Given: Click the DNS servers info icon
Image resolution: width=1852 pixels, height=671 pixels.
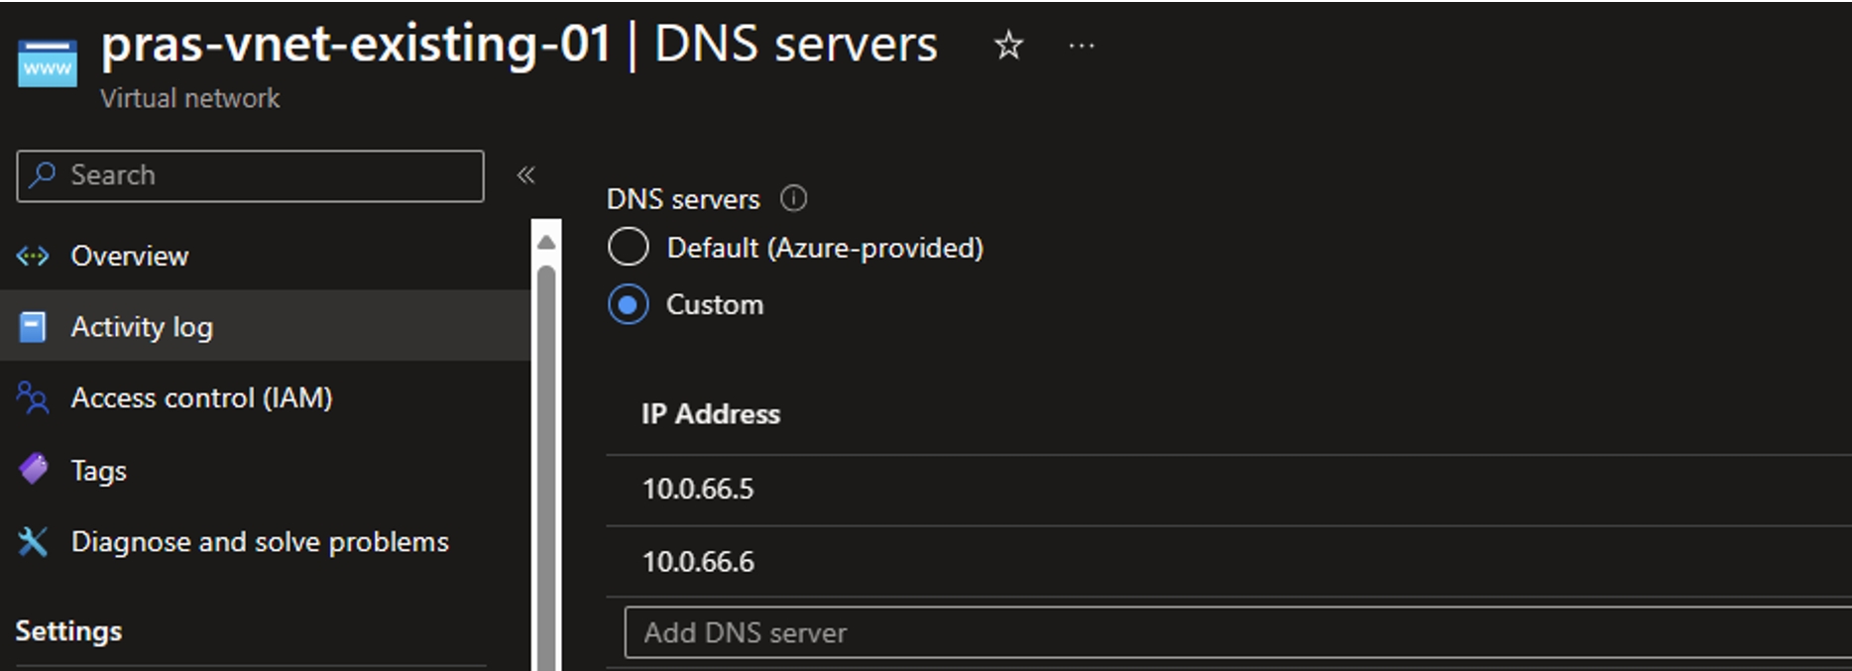Looking at the screenshot, I should [793, 198].
